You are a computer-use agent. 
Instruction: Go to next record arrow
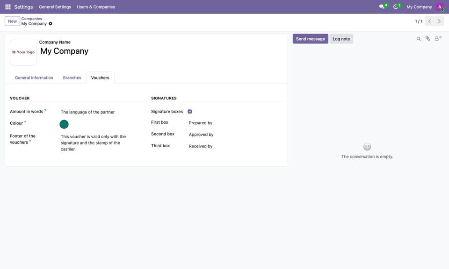point(439,21)
